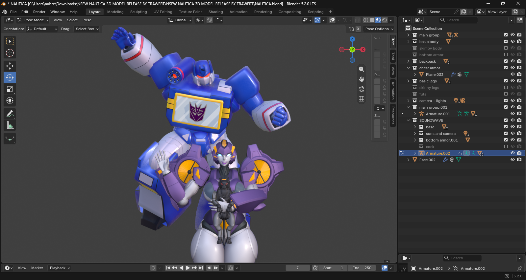Click the zoom magnifier in viewport

coord(362,69)
